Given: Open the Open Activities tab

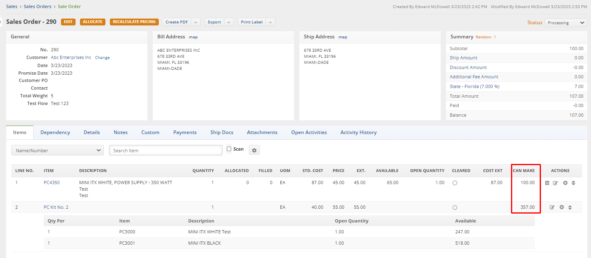Looking at the screenshot, I should click(309, 132).
